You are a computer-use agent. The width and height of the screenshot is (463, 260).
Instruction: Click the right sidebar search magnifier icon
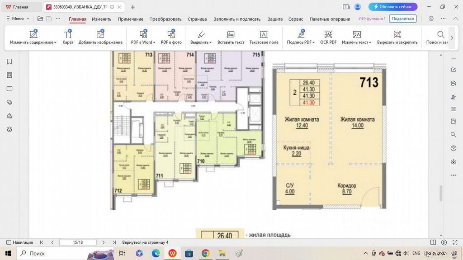(x=454, y=135)
